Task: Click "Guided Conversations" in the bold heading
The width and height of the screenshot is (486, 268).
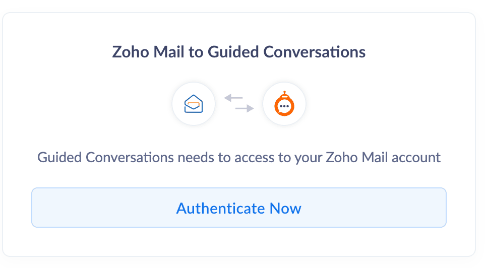Action: click(x=286, y=52)
